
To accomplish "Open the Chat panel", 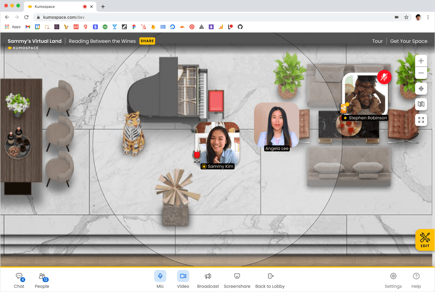I will 19,279.
